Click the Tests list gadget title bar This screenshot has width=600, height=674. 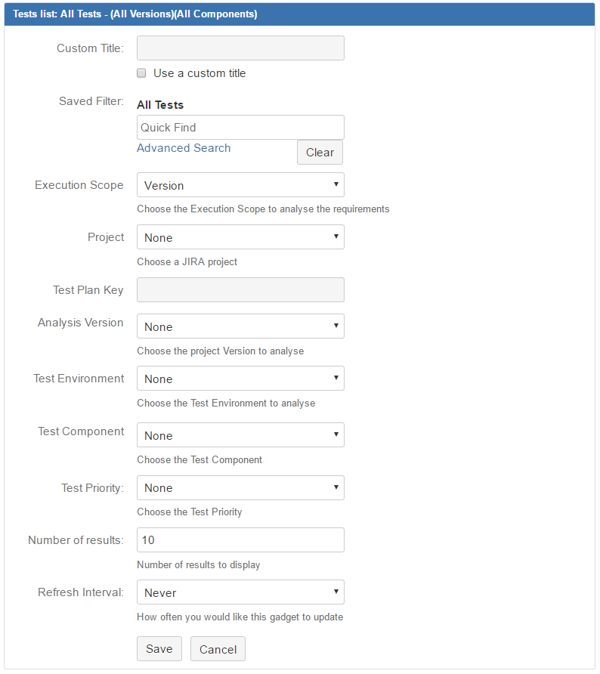(299, 14)
